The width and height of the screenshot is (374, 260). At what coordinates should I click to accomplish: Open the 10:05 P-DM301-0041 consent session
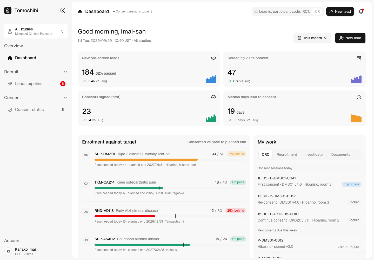point(310,181)
